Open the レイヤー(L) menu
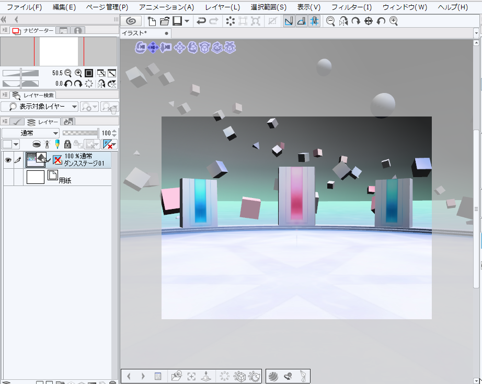 pyautogui.click(x=223, y=7)
